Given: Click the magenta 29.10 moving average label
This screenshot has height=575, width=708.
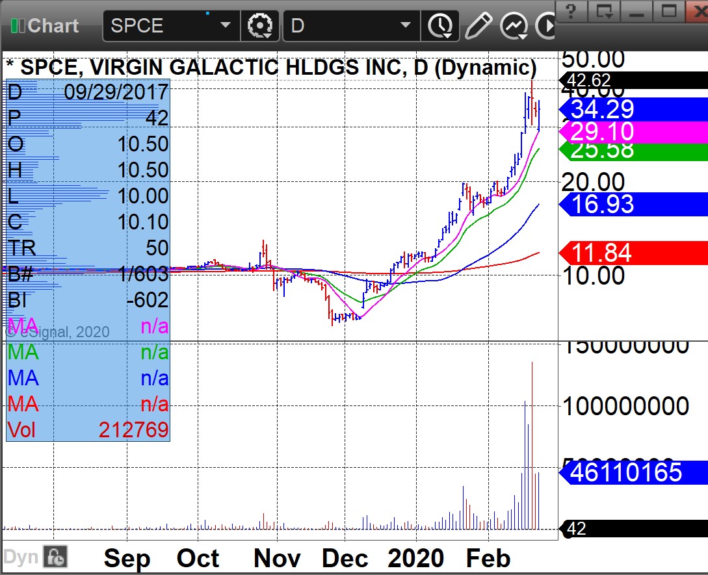Looking at the screenshot, I should pyautogui.click(x=633, y=132).
